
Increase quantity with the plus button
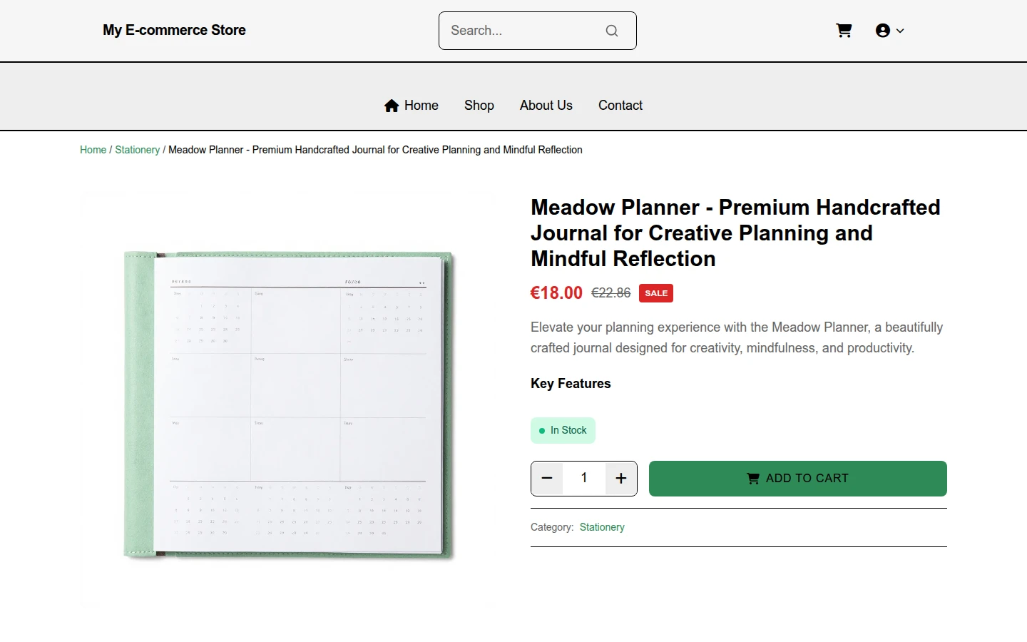[x=621, y=478]
